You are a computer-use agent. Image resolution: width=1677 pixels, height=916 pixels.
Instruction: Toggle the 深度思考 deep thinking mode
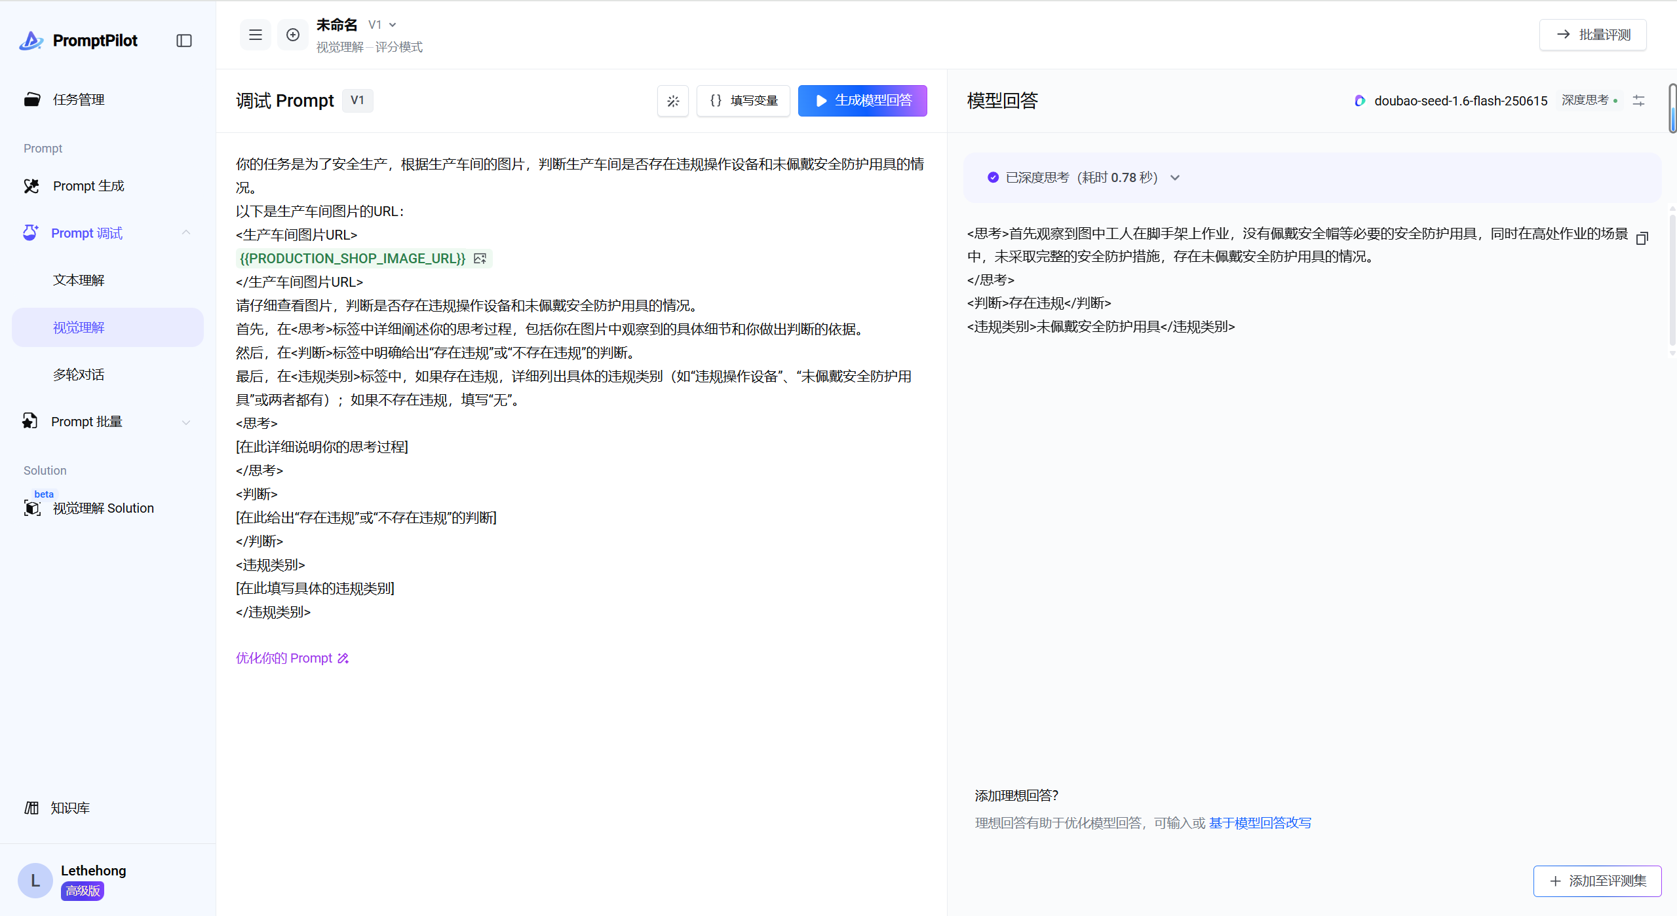point(1589,100)
